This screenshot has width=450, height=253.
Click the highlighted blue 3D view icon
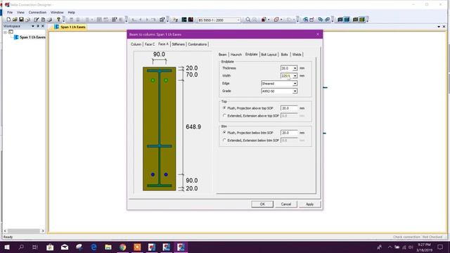click(x=347, y=20)
